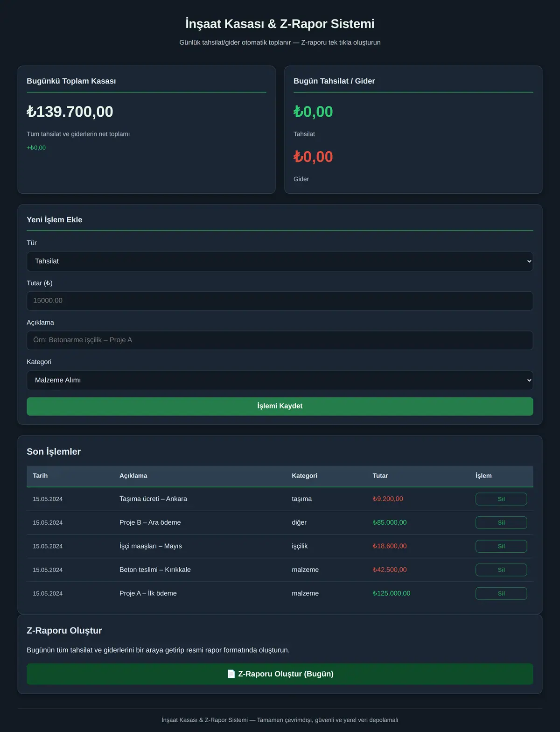The width and height of the screenshot is (560, 732).
Task: Expand the Kategori dropdown showing Malzeme Alımı
Action: point(280,380)
